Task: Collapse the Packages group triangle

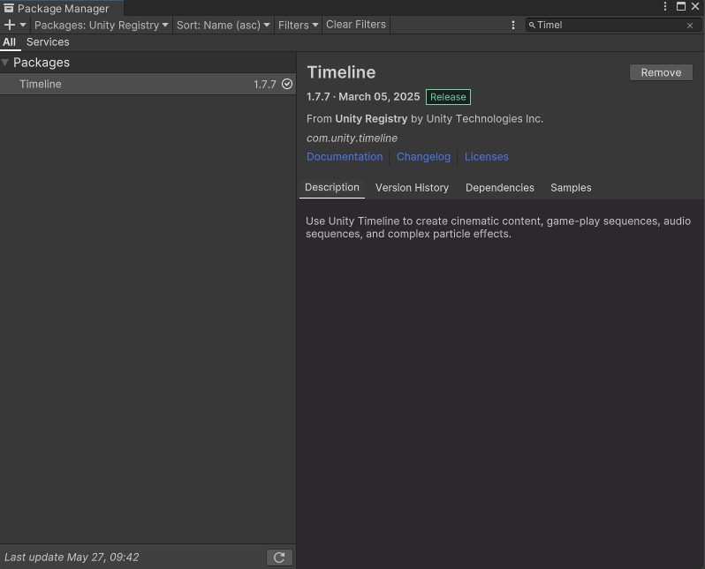Action: click(x=5, y=63)
